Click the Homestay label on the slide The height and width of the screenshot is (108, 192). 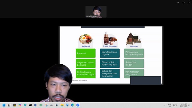tap(134, 46)
